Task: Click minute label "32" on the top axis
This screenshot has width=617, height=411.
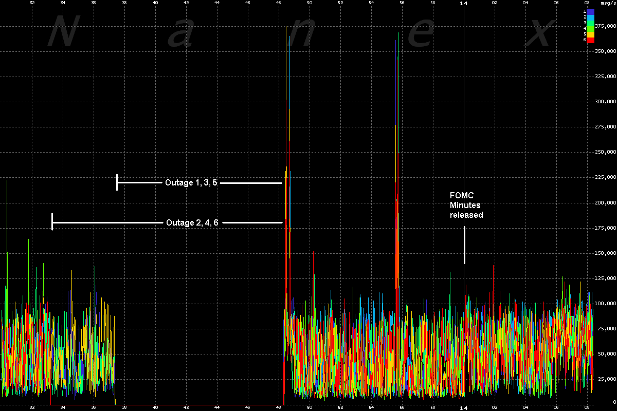Action: tap(32, 3)
